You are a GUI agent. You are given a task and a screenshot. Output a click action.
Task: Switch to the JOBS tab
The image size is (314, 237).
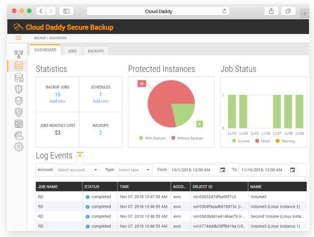click(x=72, y=51)
